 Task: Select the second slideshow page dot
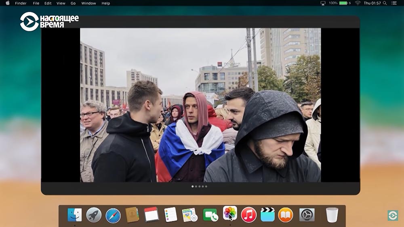click(196, 186)
